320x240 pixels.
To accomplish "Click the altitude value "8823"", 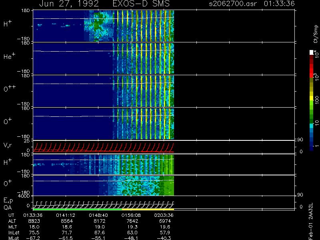I will (34, 221).
